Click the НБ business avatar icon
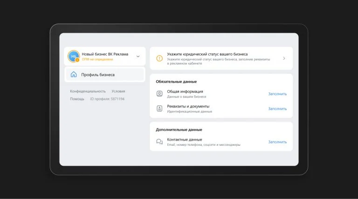This screenshot has height=199, width=358. (73, 56)
